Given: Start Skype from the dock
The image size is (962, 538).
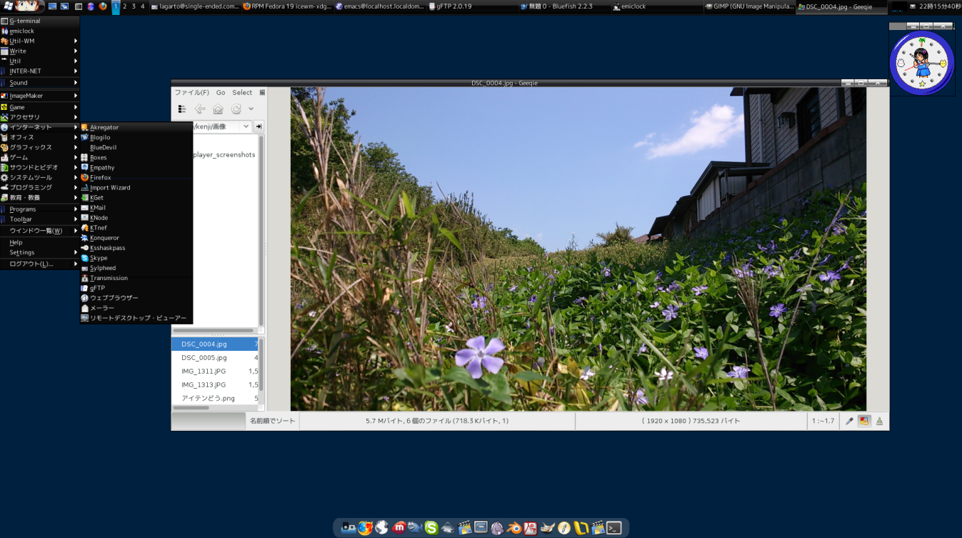Looking at the screenshot, I should (431, 528).
